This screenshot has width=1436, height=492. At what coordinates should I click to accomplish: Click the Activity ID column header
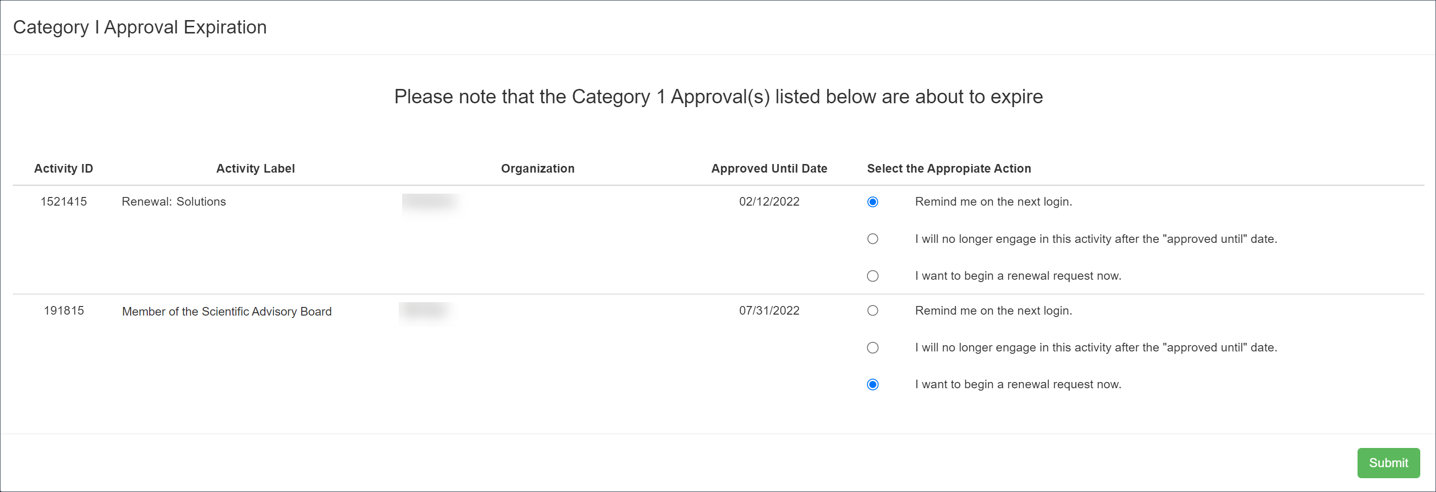[x=64, y=168]
